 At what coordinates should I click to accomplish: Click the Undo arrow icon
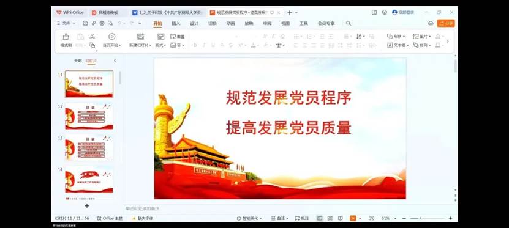coord(119,23)
